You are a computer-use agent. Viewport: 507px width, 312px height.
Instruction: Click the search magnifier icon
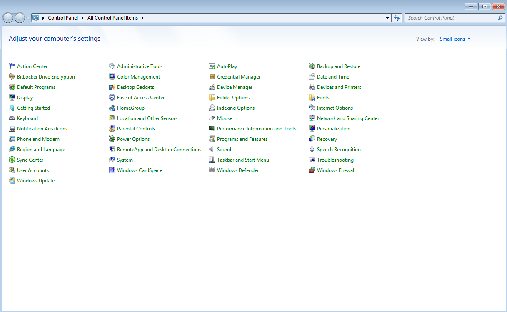[500, 18]
